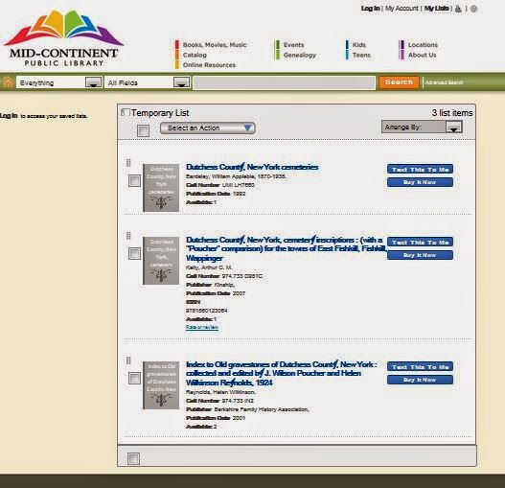
Task: Click the ISBN number 9781560123064
Action: pos(206,311)
